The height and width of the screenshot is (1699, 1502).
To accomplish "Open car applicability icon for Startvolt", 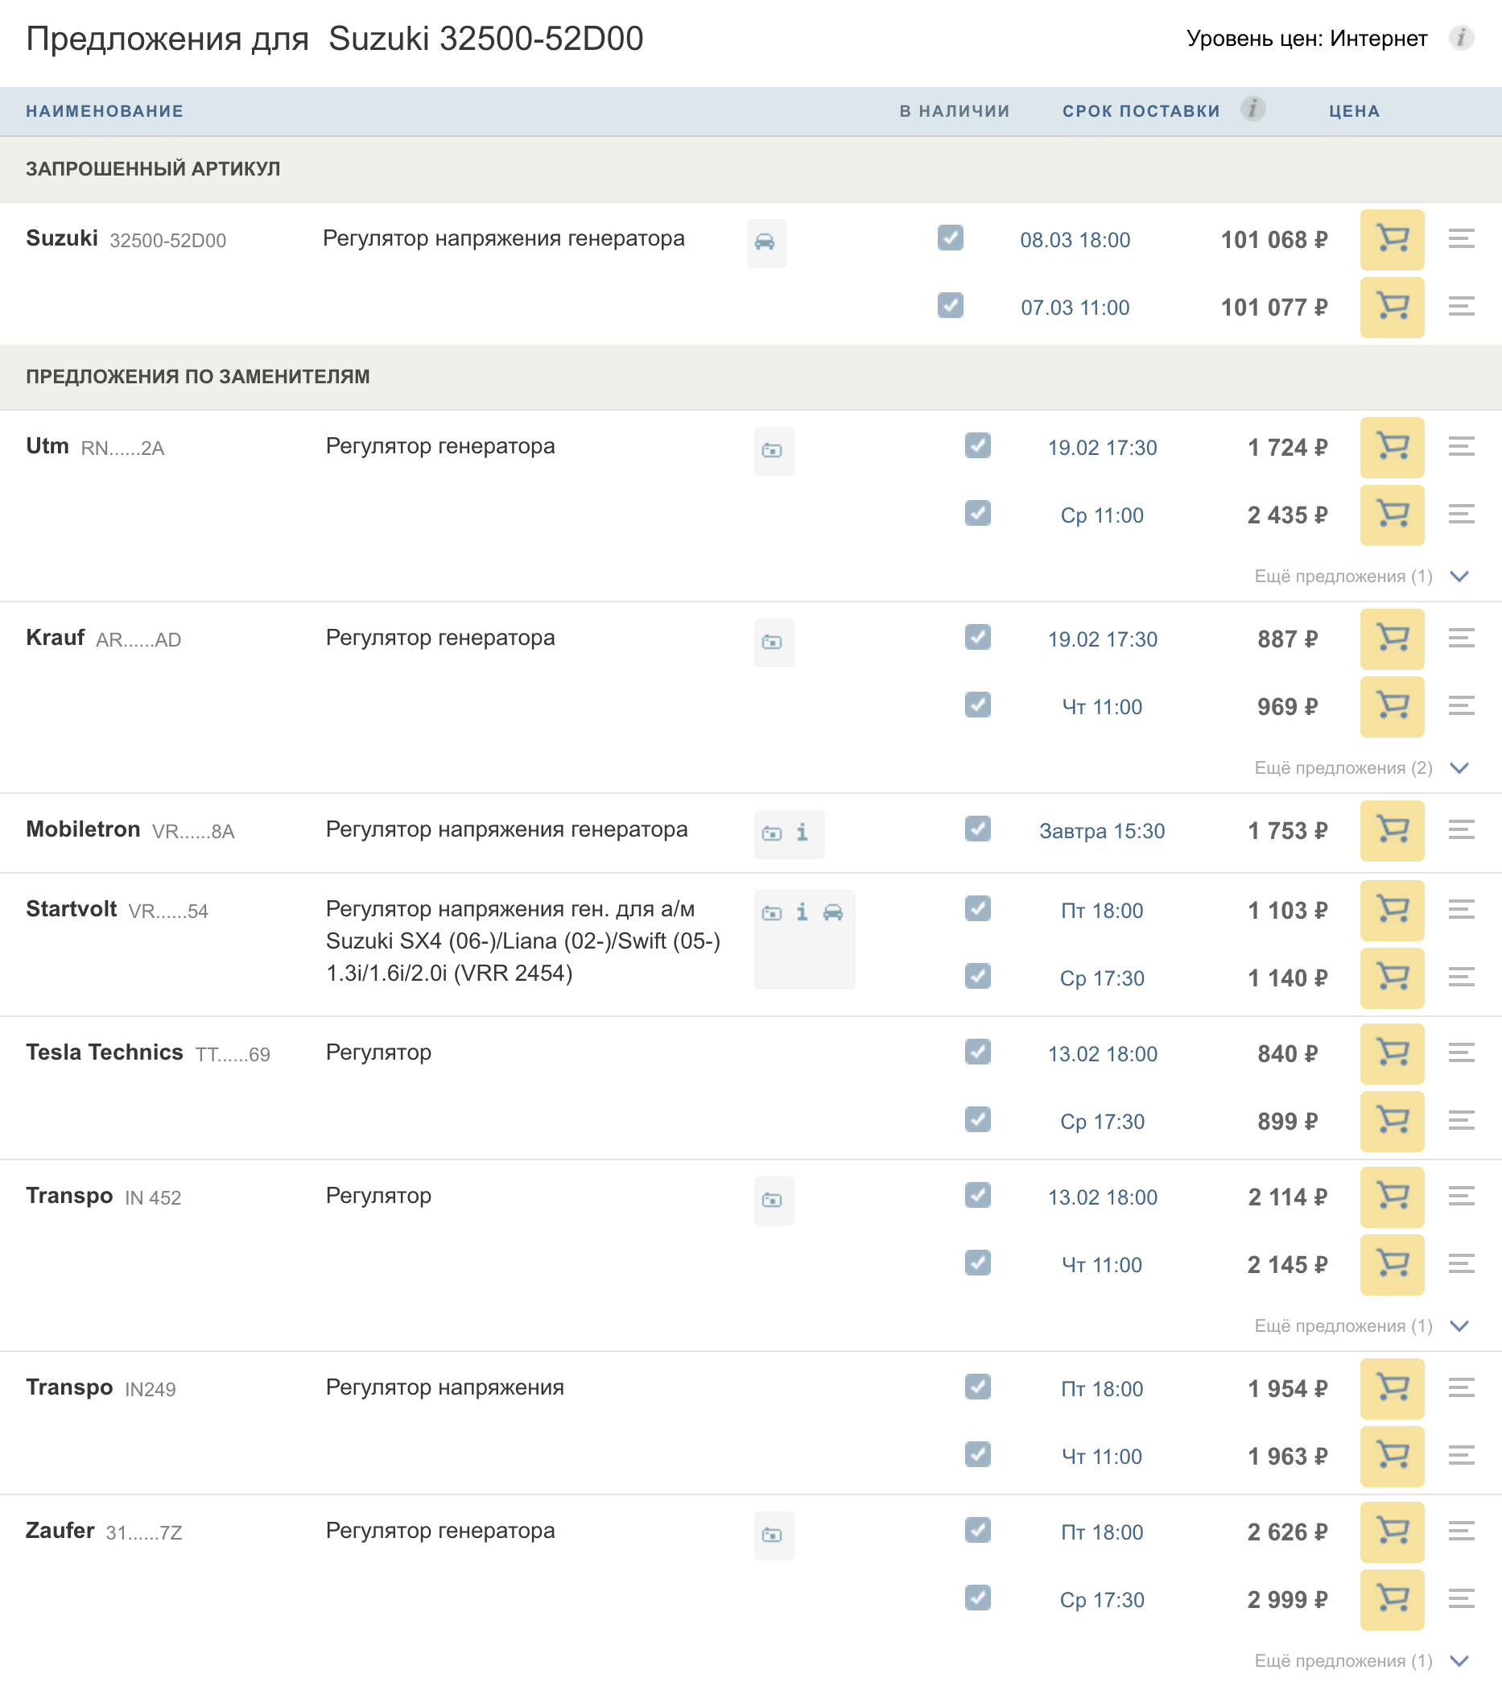I will pyautogui.click(x=833, y=912).
